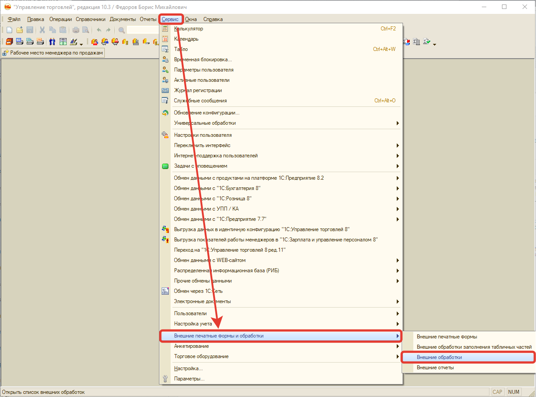Open the Справочники menu in menu bar

click(90, 19)
